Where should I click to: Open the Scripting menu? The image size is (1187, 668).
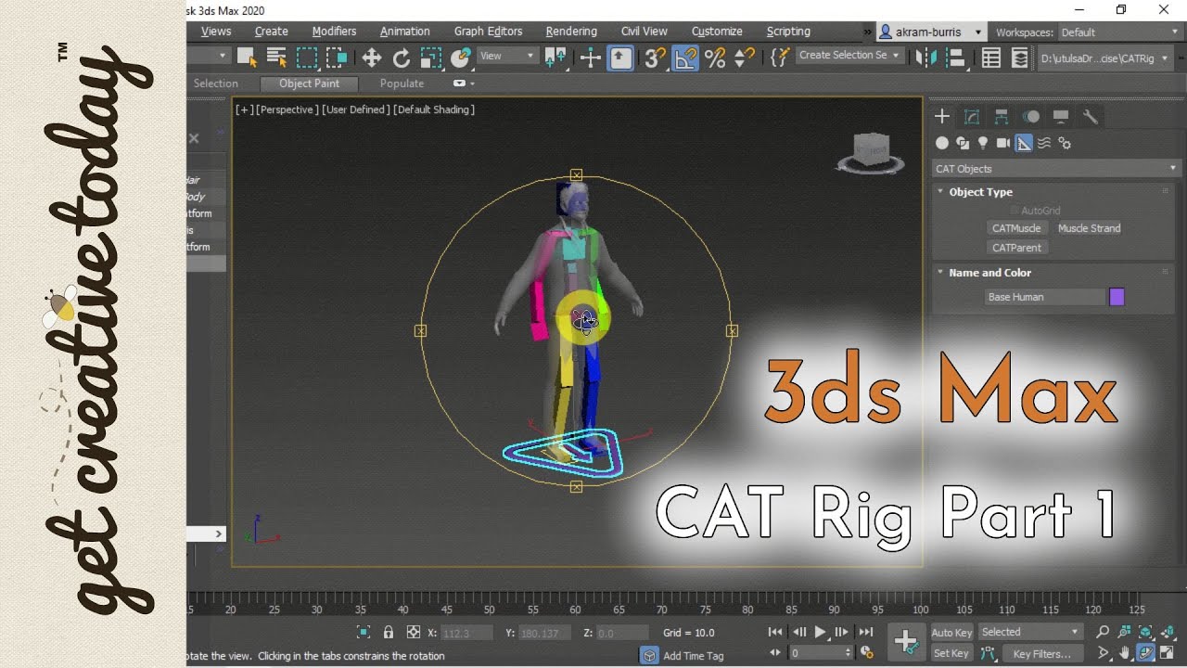788,32
